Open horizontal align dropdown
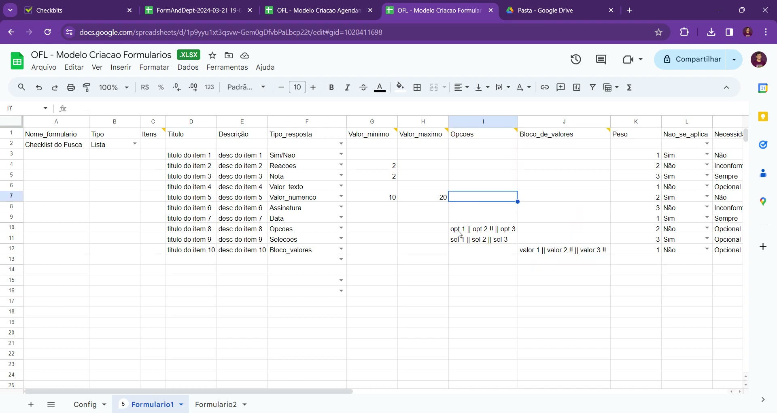 461,87
